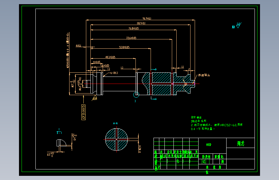Select the 96.9±0.1 overall length dimension
Viewport: 279px width, 180px height.
click(147, 19)
